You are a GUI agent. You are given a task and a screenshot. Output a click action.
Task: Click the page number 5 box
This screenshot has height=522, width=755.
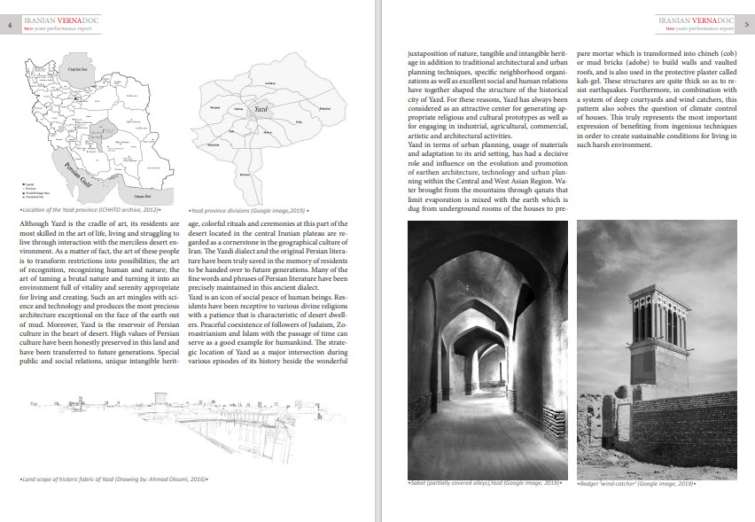click(x=746, y=25)
